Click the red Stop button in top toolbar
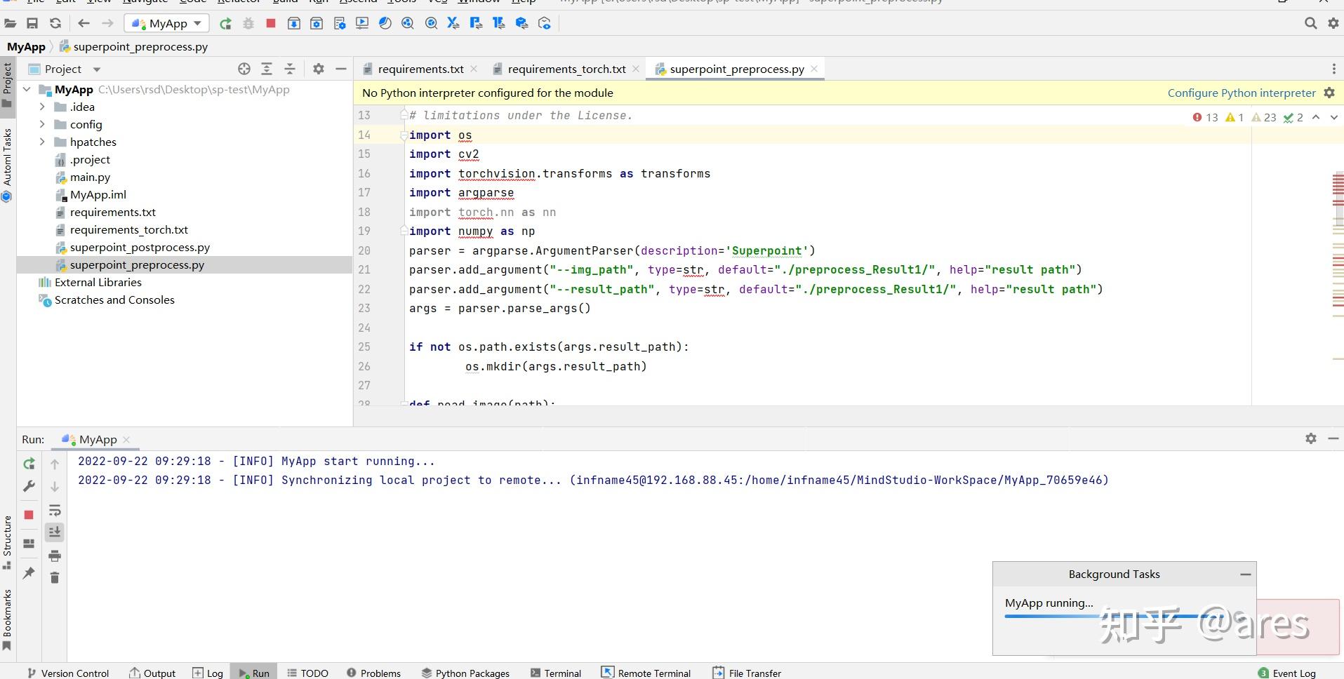Image resolution: width=1344 pixels, height=679 pixels. point(271,23)
